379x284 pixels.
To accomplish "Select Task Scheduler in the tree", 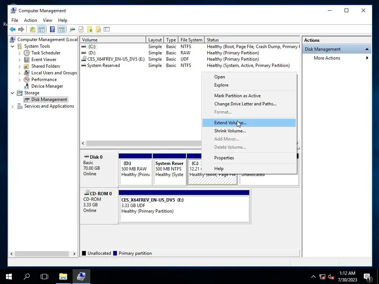I will [x=46, y=53].
